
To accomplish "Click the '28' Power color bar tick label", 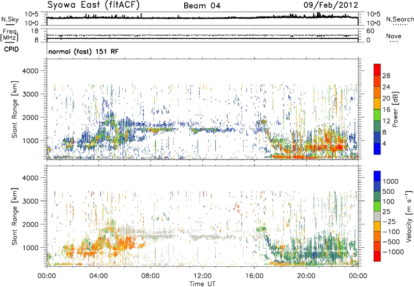I will pos(386,76).
